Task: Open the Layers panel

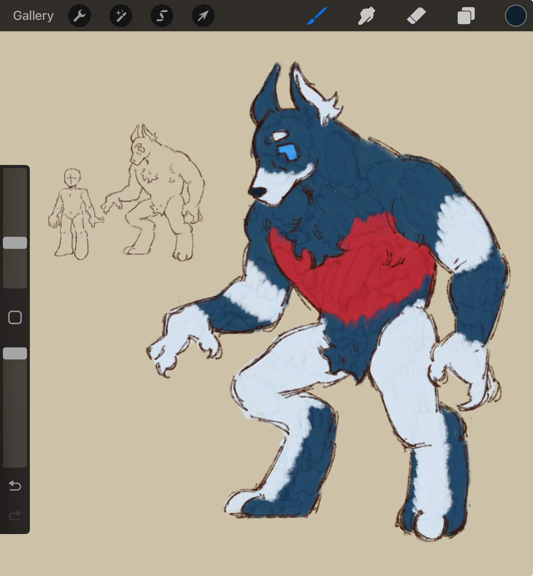Action: [x=465, y=15]
